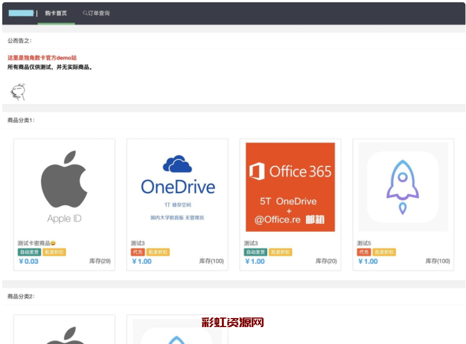Go to 订单查询 in navigation bar
Screen dimensions: 466x344
[96, 13]
